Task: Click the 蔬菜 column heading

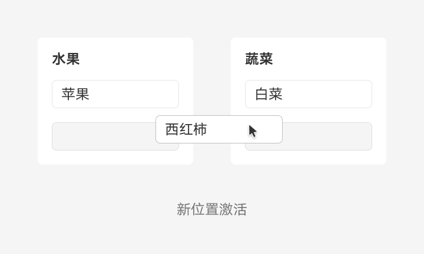Action: coord(259,59)
